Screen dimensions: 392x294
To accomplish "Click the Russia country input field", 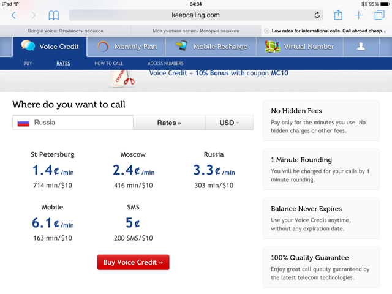I will point(73,123).
